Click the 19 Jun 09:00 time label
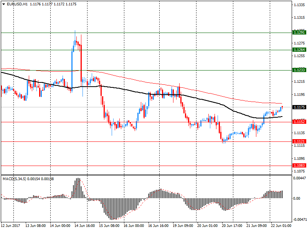The width and height of the screenshot is (307, 230). pyautogui.click(x=183, y=225)
